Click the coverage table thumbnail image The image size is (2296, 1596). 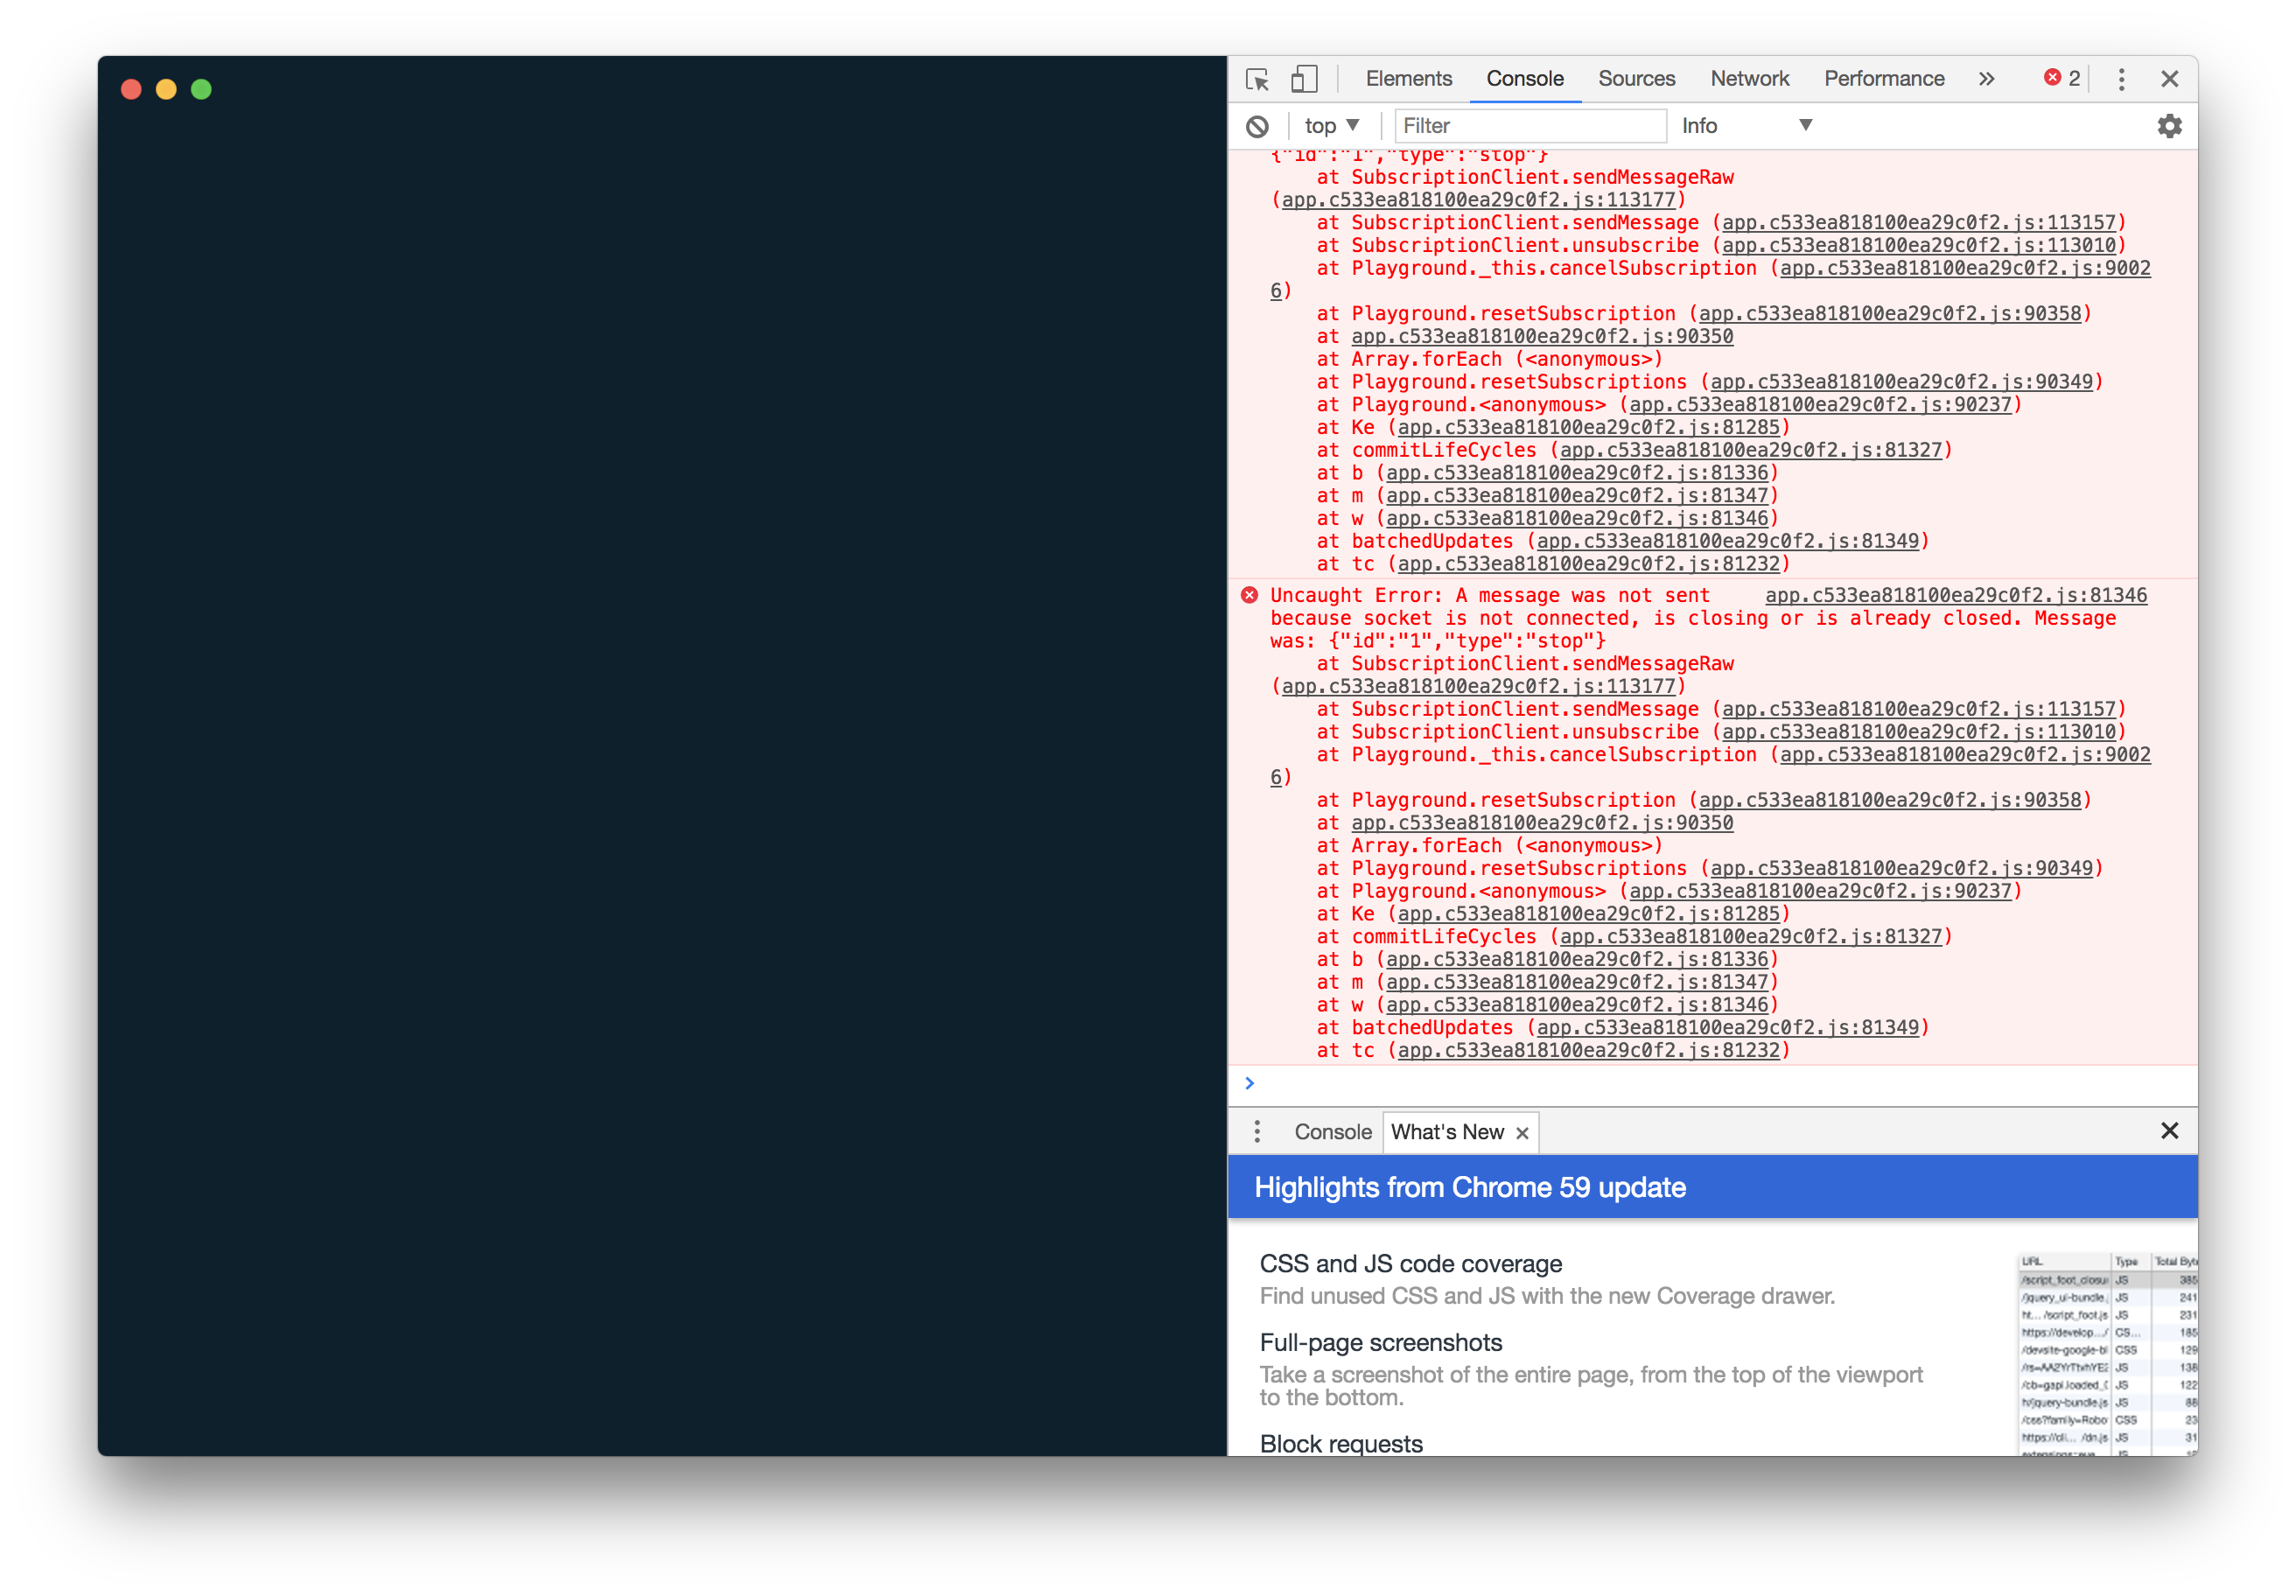[x=2107, y=1354]
